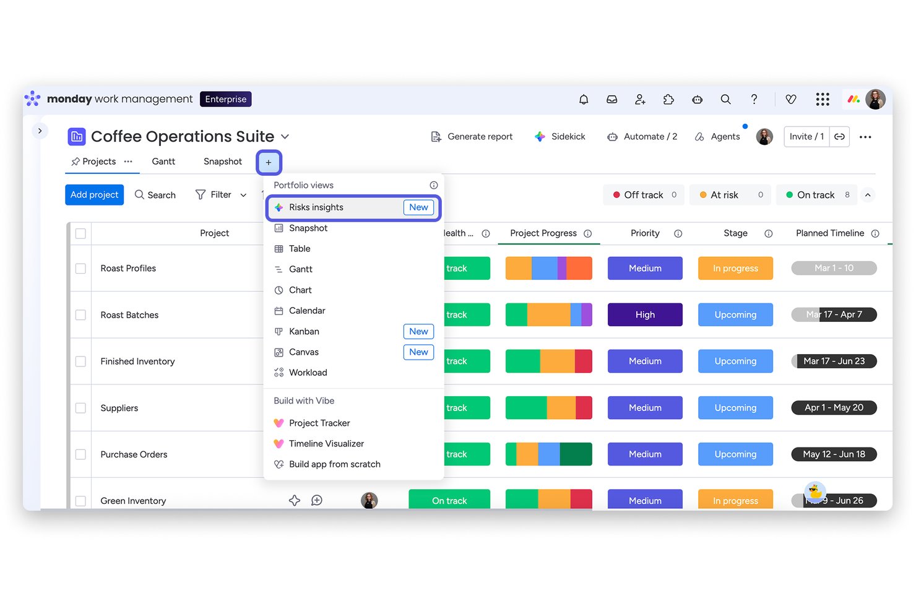
Task: Open the three-dot board options menu
Action: (865, 137)
